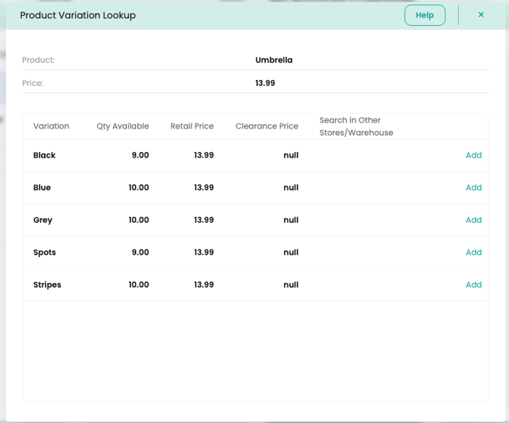Click the Variation column header
The image size is (509, 423).
(51, 126)
